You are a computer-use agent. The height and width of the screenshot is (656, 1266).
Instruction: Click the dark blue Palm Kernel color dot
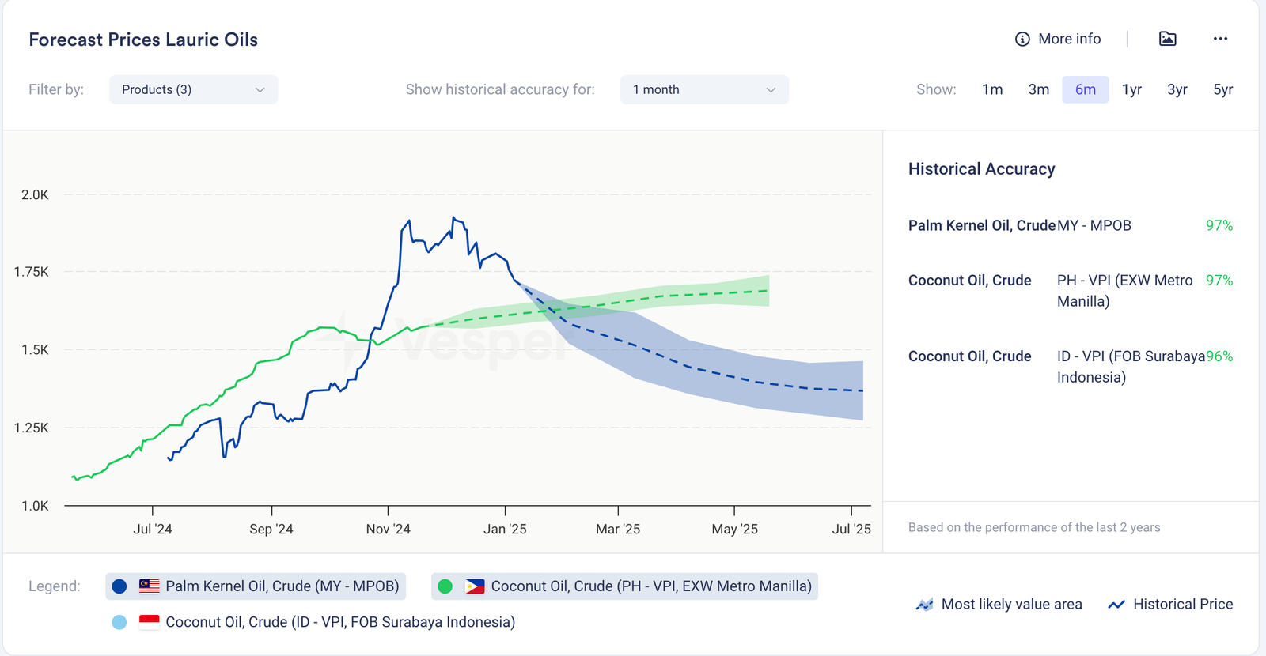pos(119,586)
